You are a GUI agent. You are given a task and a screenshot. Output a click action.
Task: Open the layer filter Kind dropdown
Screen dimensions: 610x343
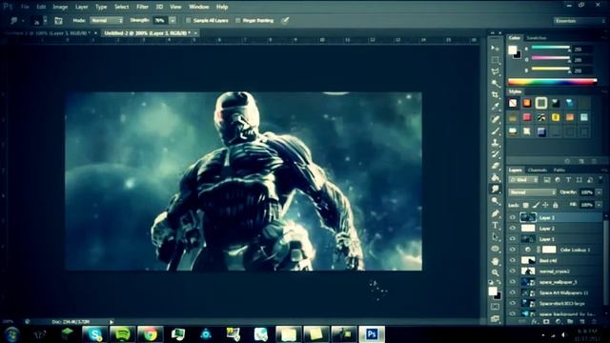[523, 180]
